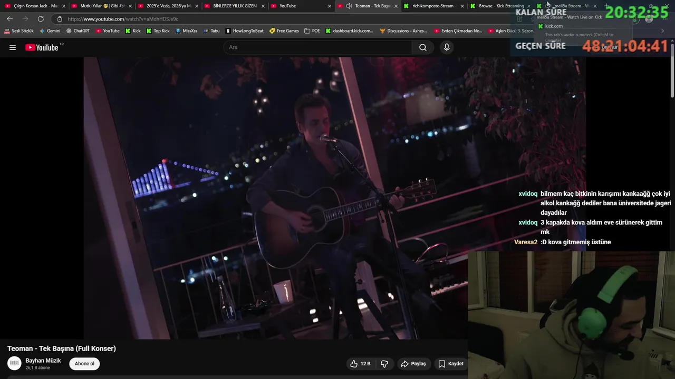Viewport: 675px width, 379px height.
Task: Open the HowLongToBeat bookmark
Action: (245, 31)
